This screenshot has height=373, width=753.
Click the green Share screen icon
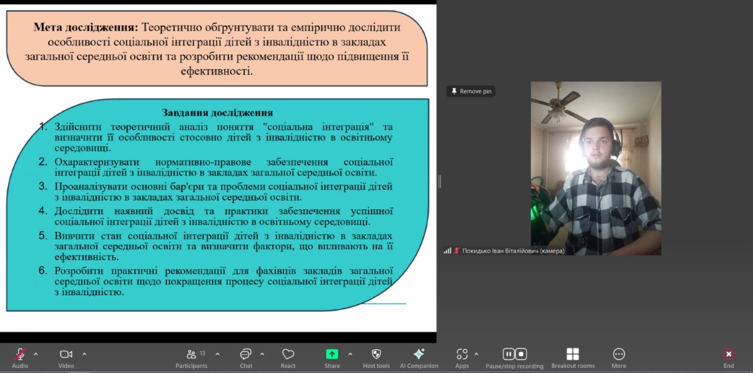332,354
